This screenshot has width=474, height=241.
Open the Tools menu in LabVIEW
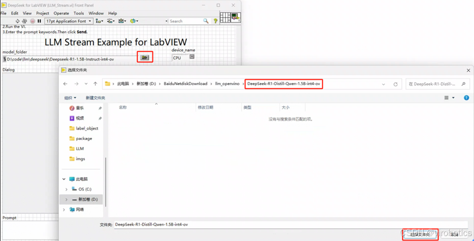coord(78,13)
